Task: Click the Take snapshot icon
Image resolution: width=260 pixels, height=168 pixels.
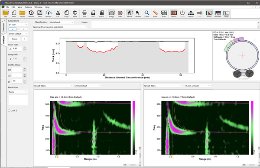Action: point(120,13)
